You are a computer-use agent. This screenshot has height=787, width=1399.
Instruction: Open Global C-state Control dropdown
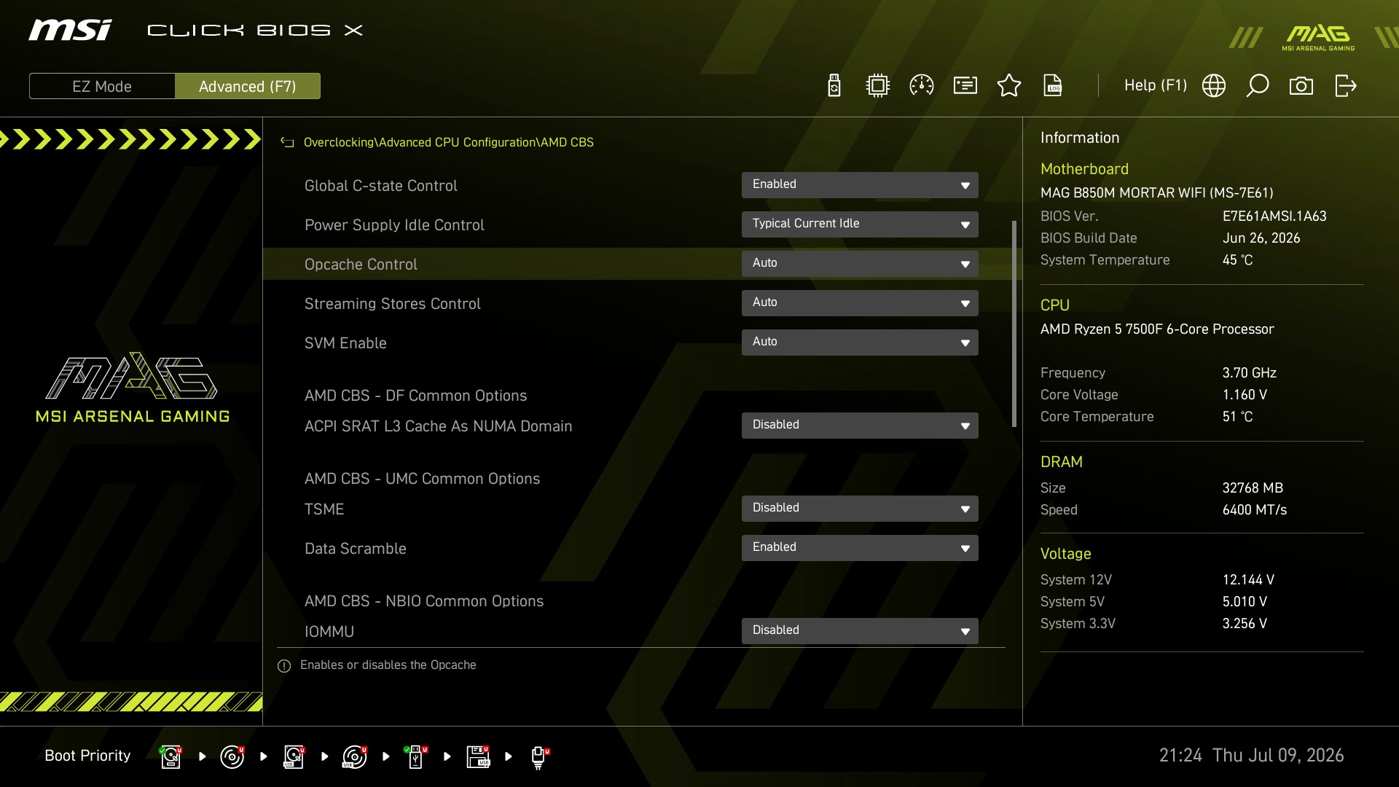coord(860,185)
